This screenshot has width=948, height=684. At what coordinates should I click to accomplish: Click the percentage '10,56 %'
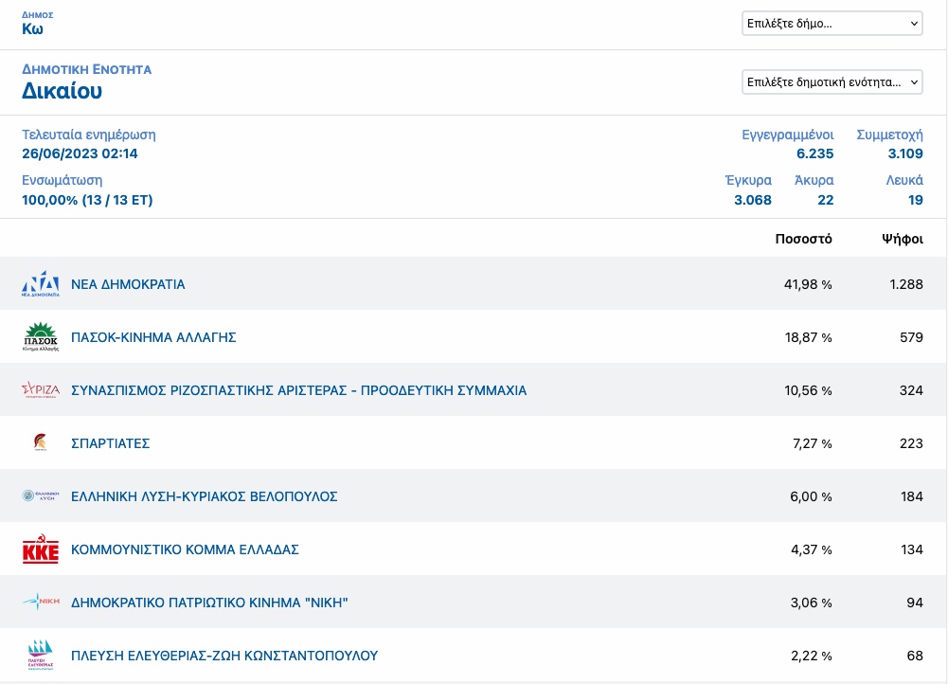809,390
